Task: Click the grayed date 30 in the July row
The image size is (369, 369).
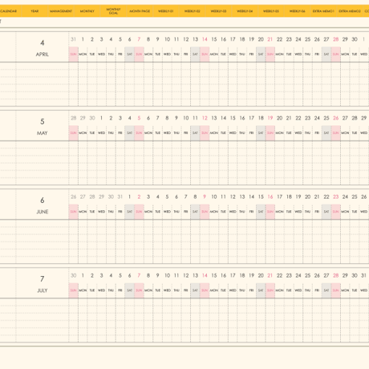Action: (73, 275)
